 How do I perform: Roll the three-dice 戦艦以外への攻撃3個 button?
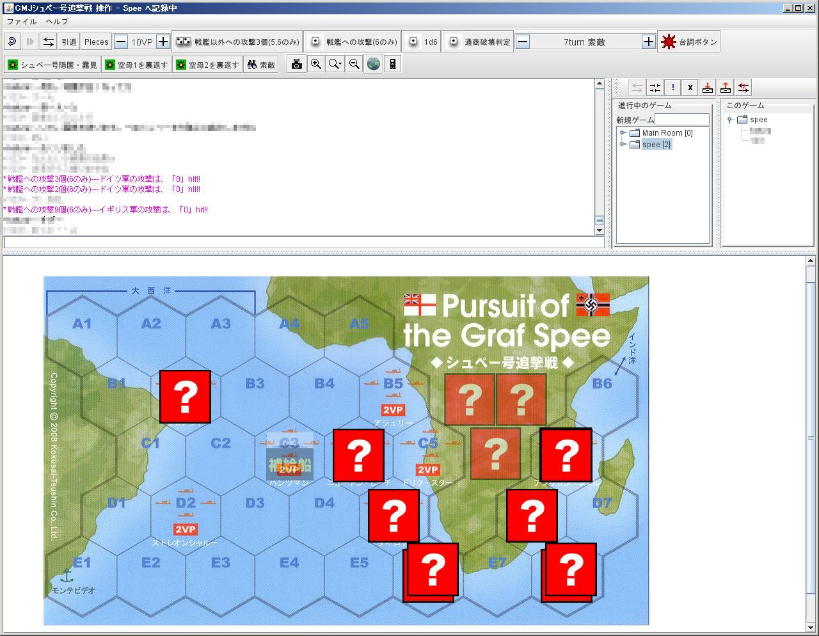(237, 42)
